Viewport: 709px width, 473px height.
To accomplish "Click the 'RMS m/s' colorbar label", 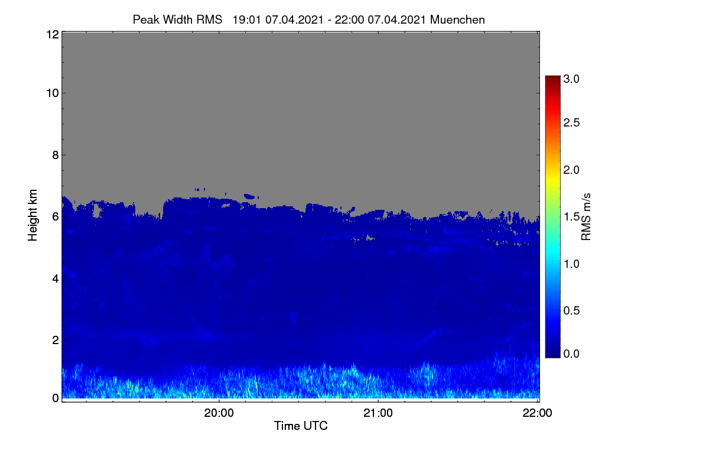I will click(x=586, y=216).
